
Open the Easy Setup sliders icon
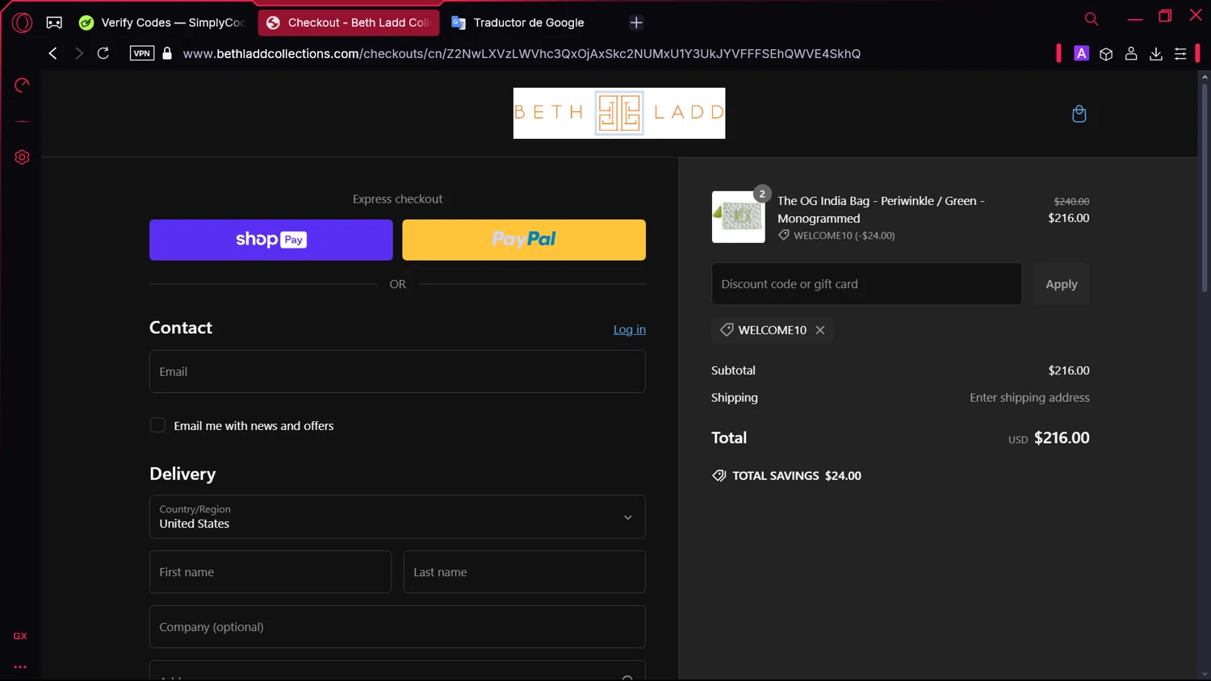1180,53
